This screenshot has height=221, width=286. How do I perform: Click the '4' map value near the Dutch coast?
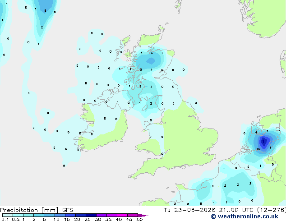click(256, 133)
